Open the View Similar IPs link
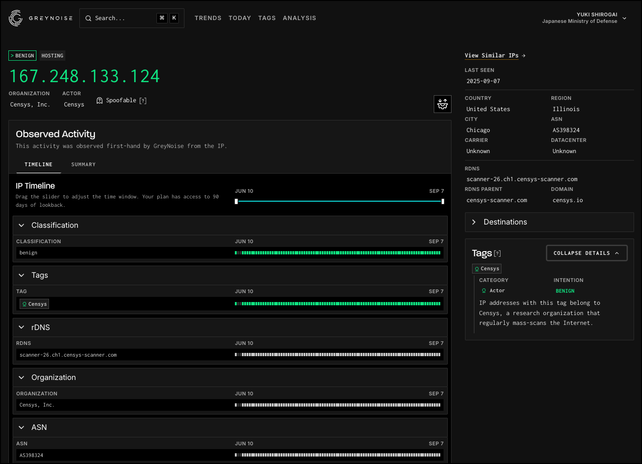 [x=491, y=56]
